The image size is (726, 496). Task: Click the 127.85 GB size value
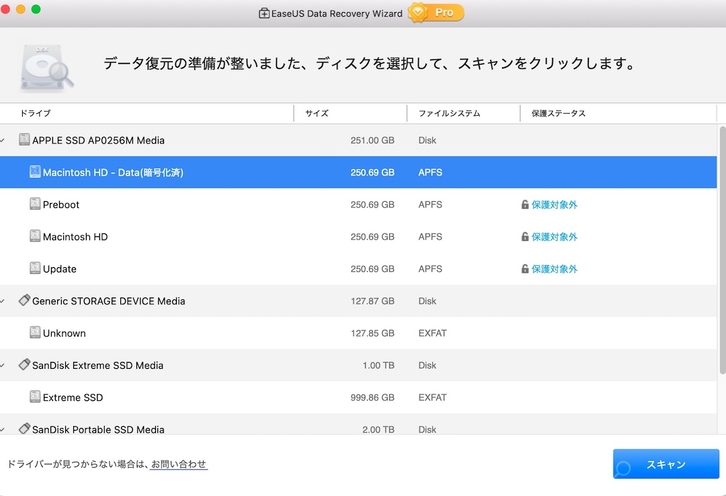click(x=372, y=333)
